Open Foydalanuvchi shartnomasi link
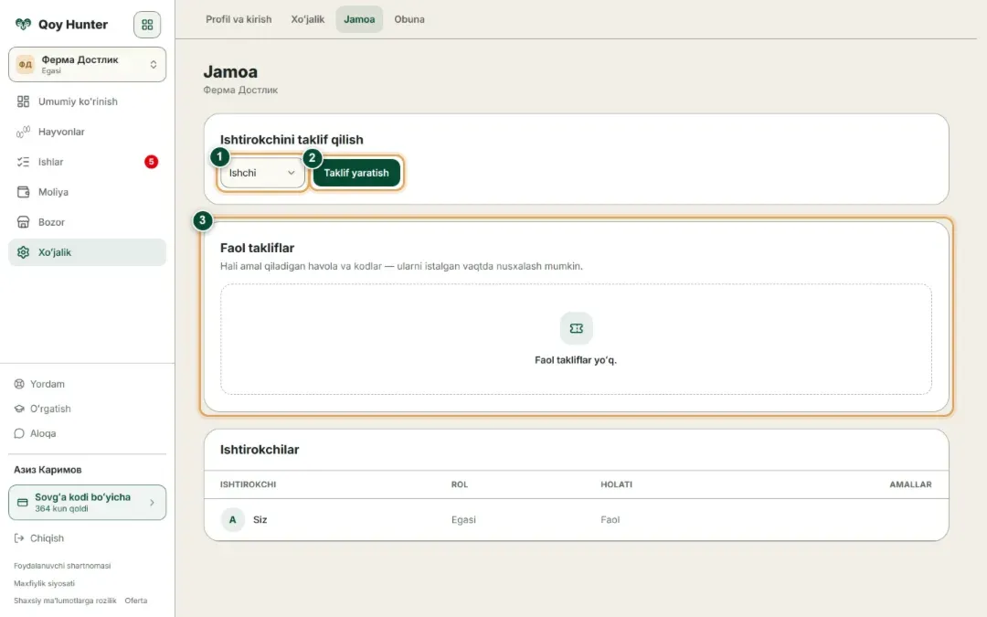987x617 pixels. click(x=62, y=566)
